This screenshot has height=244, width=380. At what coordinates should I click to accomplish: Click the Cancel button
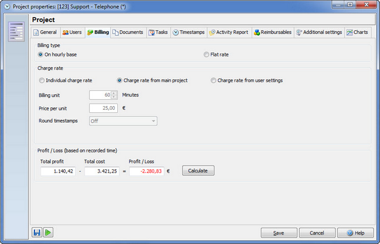pyautogui.click(x=317, y=233)
